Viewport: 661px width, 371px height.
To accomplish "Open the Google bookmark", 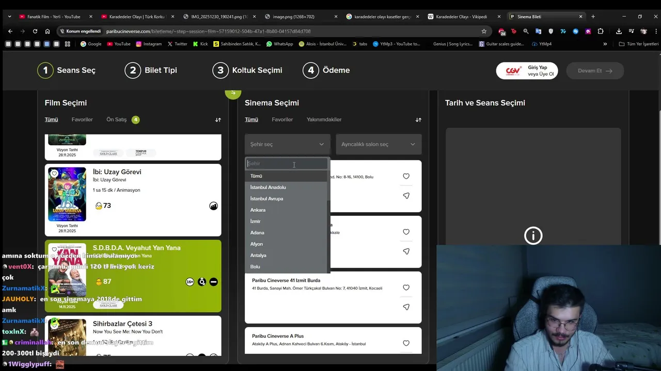I will 91,44.
